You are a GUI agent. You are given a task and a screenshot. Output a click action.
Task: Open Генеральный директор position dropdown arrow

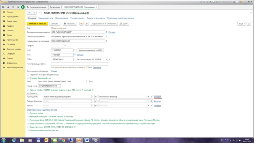coord(148,97)
